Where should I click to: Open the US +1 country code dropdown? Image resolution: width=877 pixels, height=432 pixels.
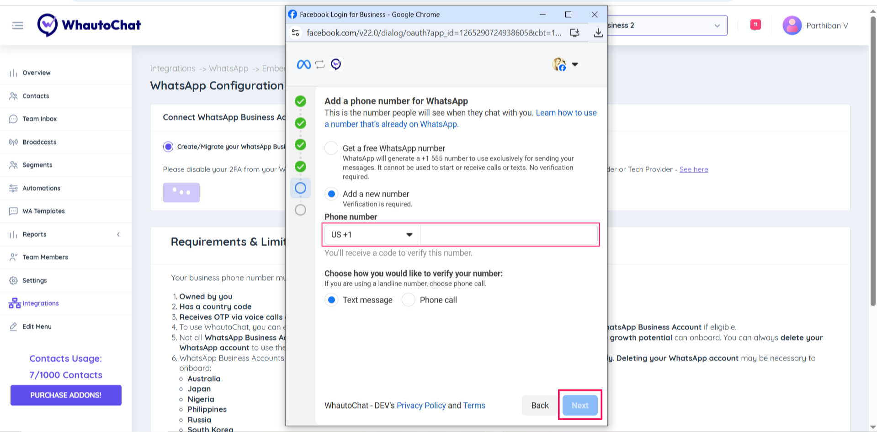pyautogui.click(x=372, y=235)
